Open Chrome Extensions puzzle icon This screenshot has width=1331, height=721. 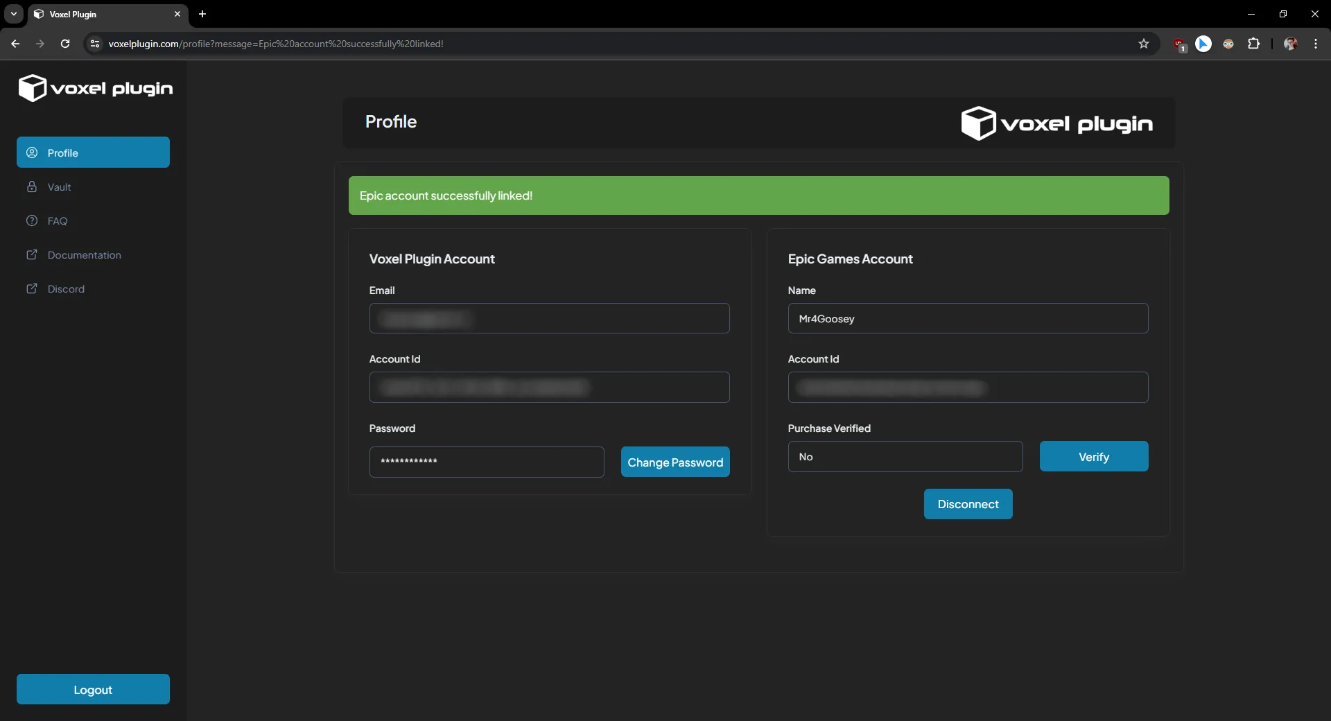pos(1254,44)
